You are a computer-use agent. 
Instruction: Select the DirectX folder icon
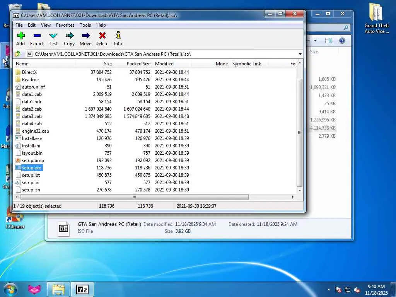pos(18,72)
